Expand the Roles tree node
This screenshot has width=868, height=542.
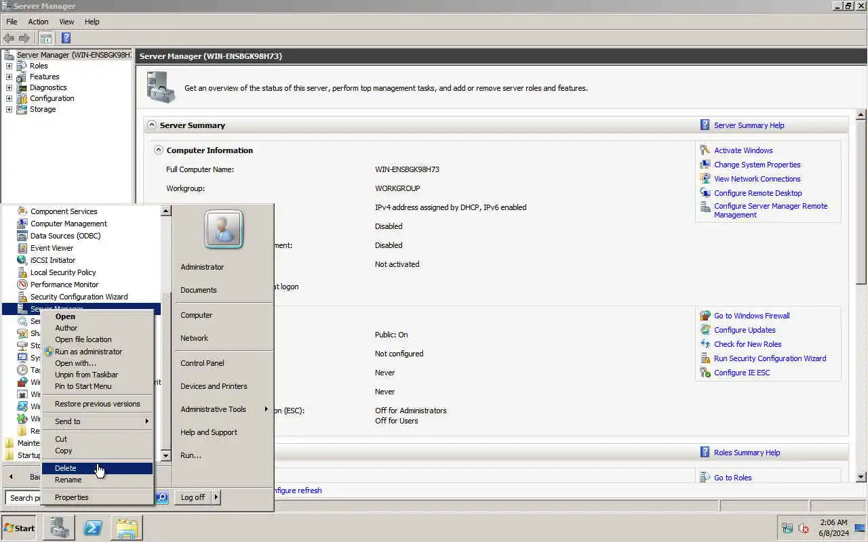(9, 66)
